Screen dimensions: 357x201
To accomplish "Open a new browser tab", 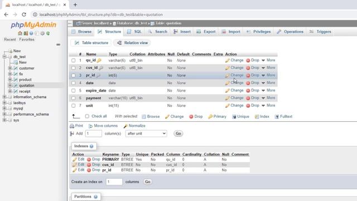I will coord(75,4).
